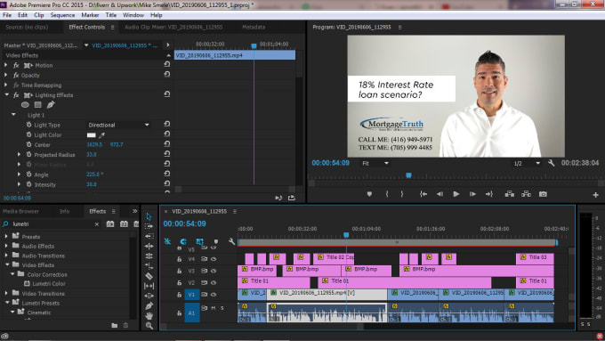Viewport: 605px width, 341px height.
Task: Select the Selection arrow tool
Action: tap(149, 216)
